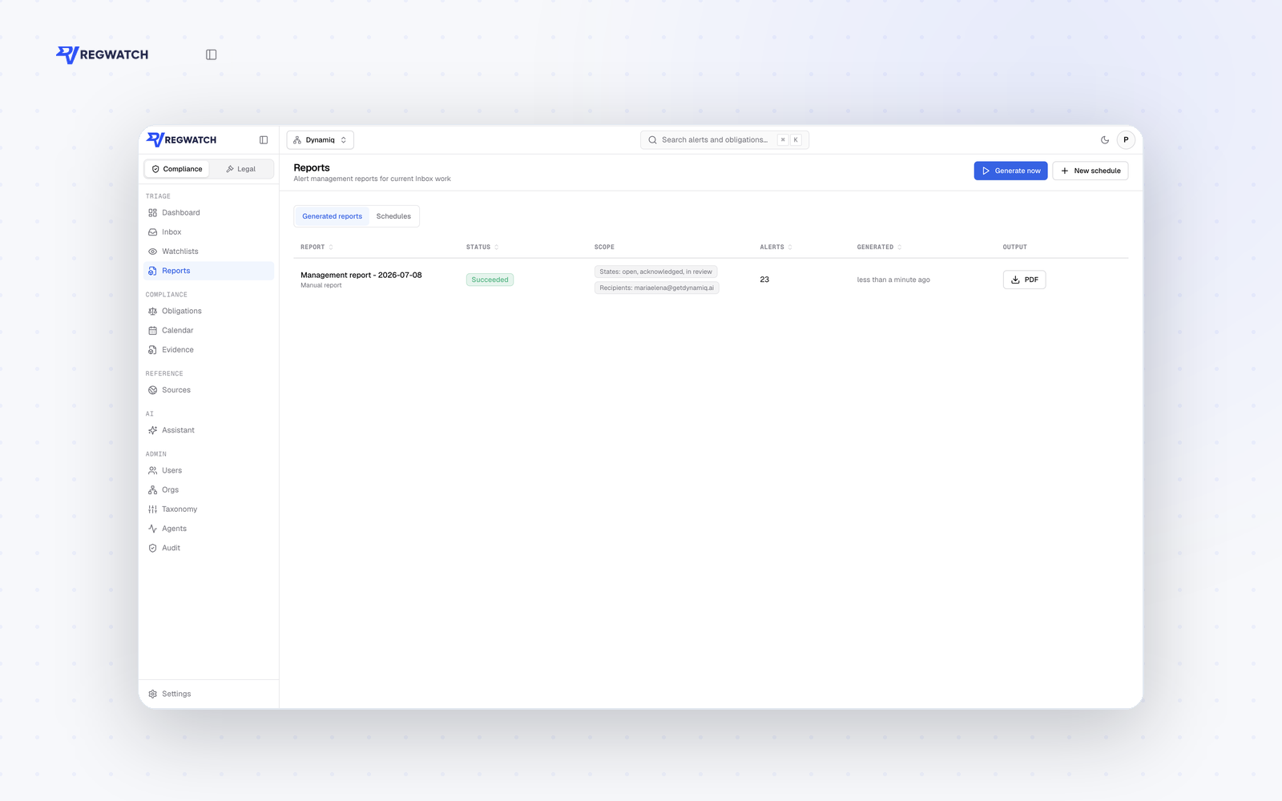1282x801 pixels.
Task: Click the New schedule button
Action: coord(1090,171)
